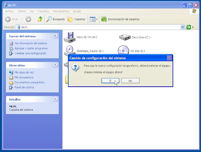Screen dimensions: 201x152
Task: Open the Edición menu
Action: click(22, 11)
